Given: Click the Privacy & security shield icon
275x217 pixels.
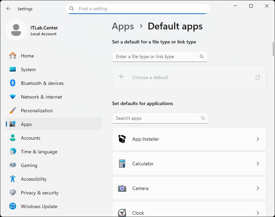Looking at the screenshot, I should pos(13,193).
